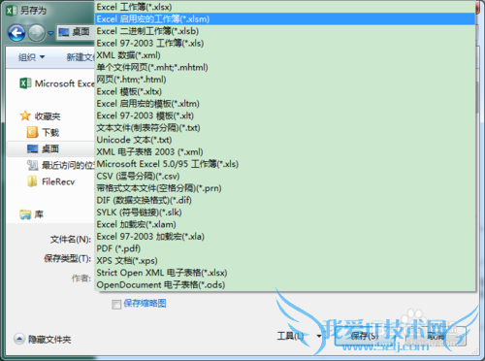
Task: Click the 取消 button
Action: [x=436, y=337]
